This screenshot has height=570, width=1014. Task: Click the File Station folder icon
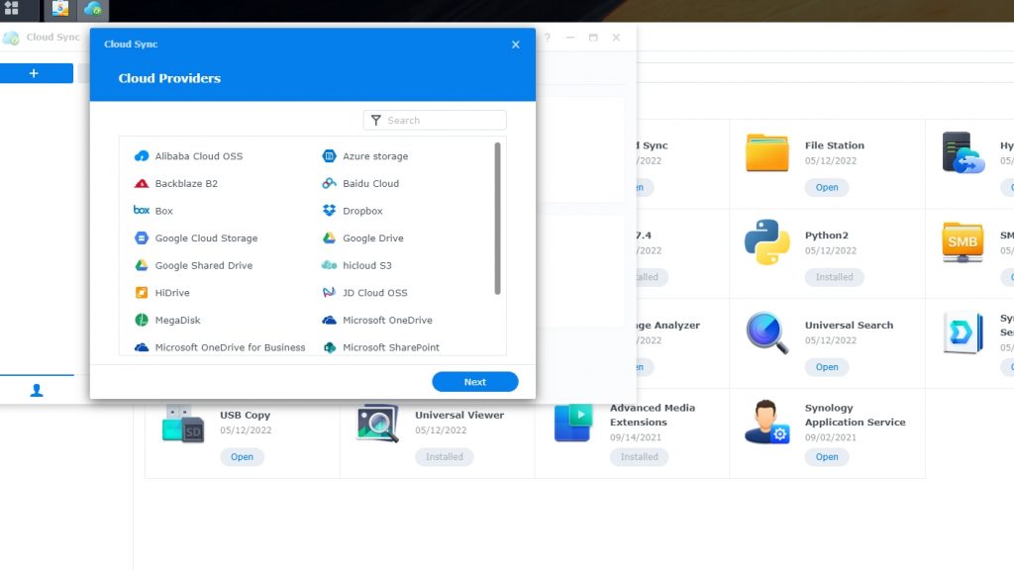coord(767,152)
